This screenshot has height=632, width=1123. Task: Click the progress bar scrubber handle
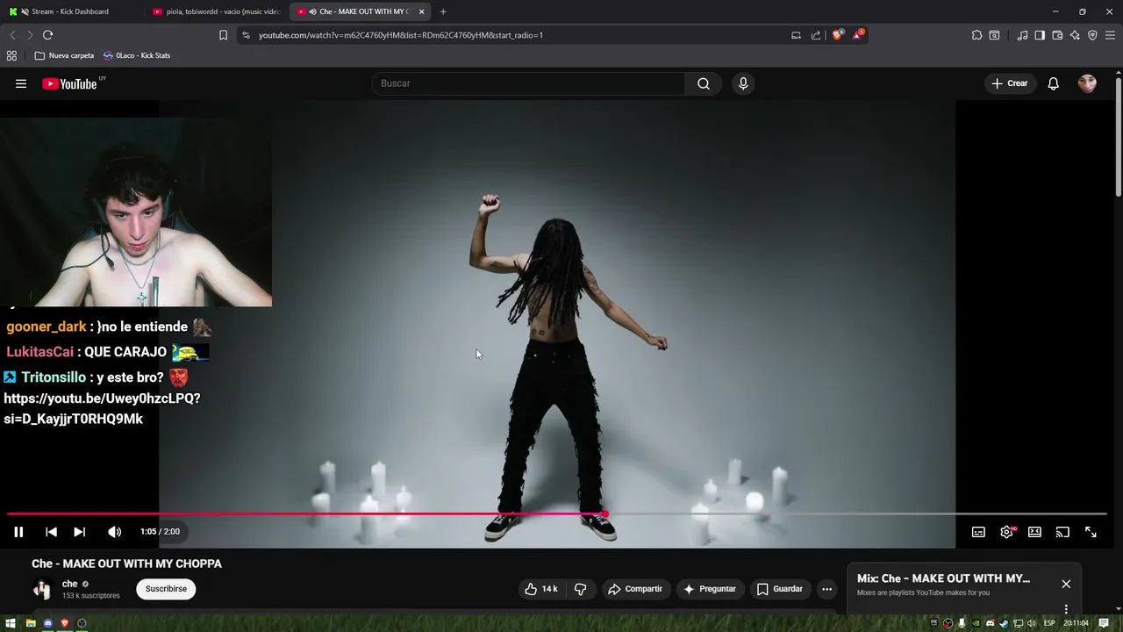pos(604,513)
